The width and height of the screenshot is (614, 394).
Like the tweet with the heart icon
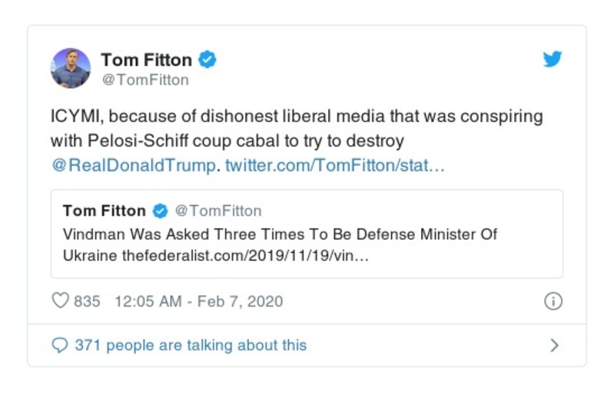pos(60,301)
